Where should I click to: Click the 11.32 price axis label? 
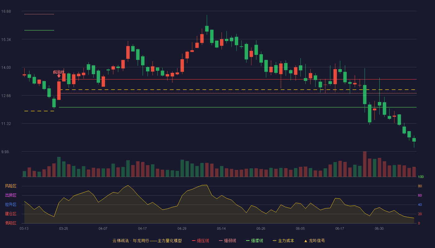click(6, 124)
